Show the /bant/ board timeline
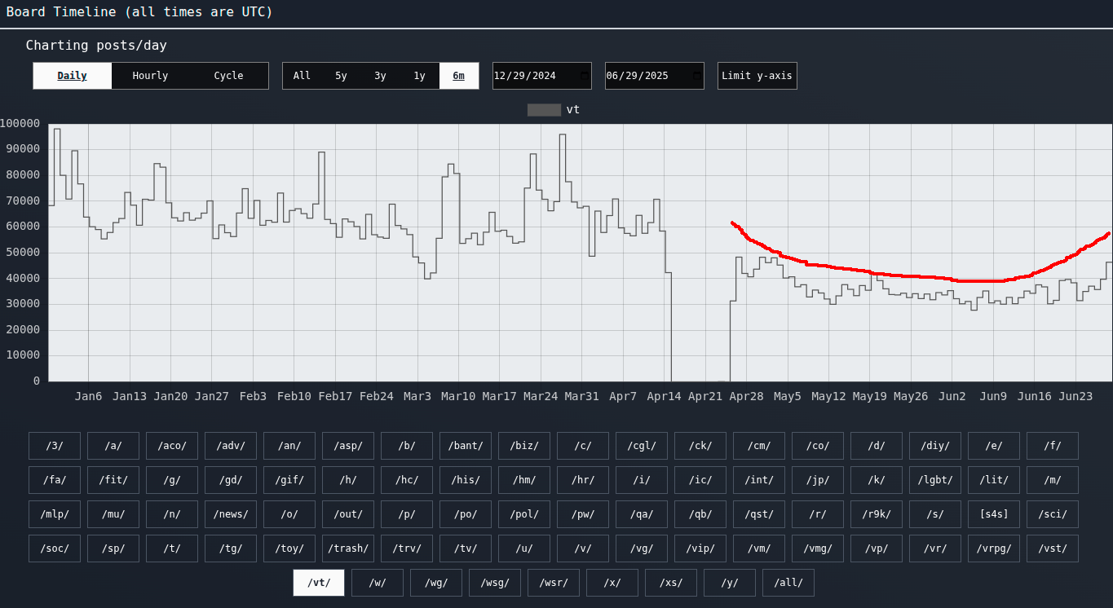Screen dimensions: 1113x608 tap(466, 446)
